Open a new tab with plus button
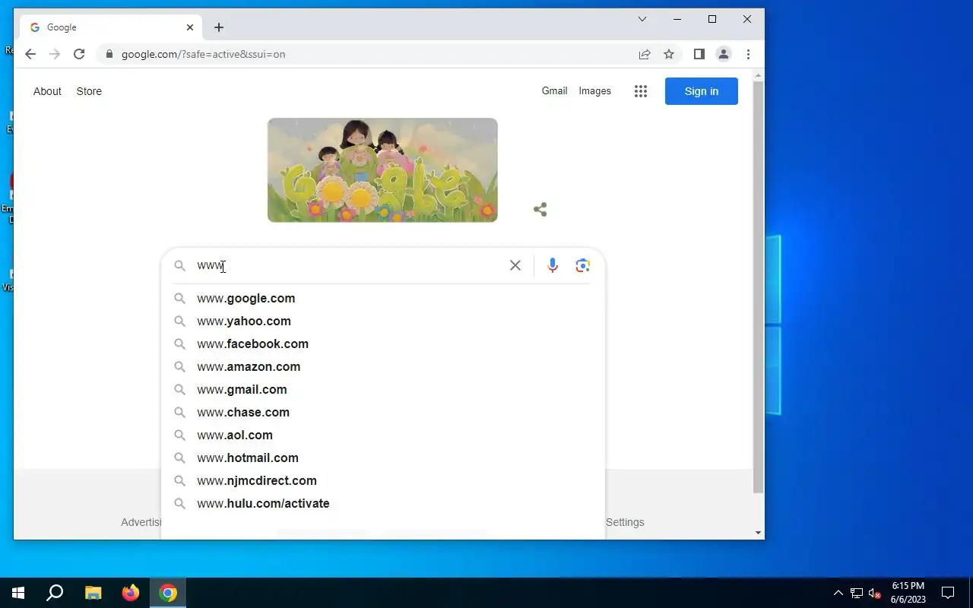973x608 pixels. click(x=219, y=27)
